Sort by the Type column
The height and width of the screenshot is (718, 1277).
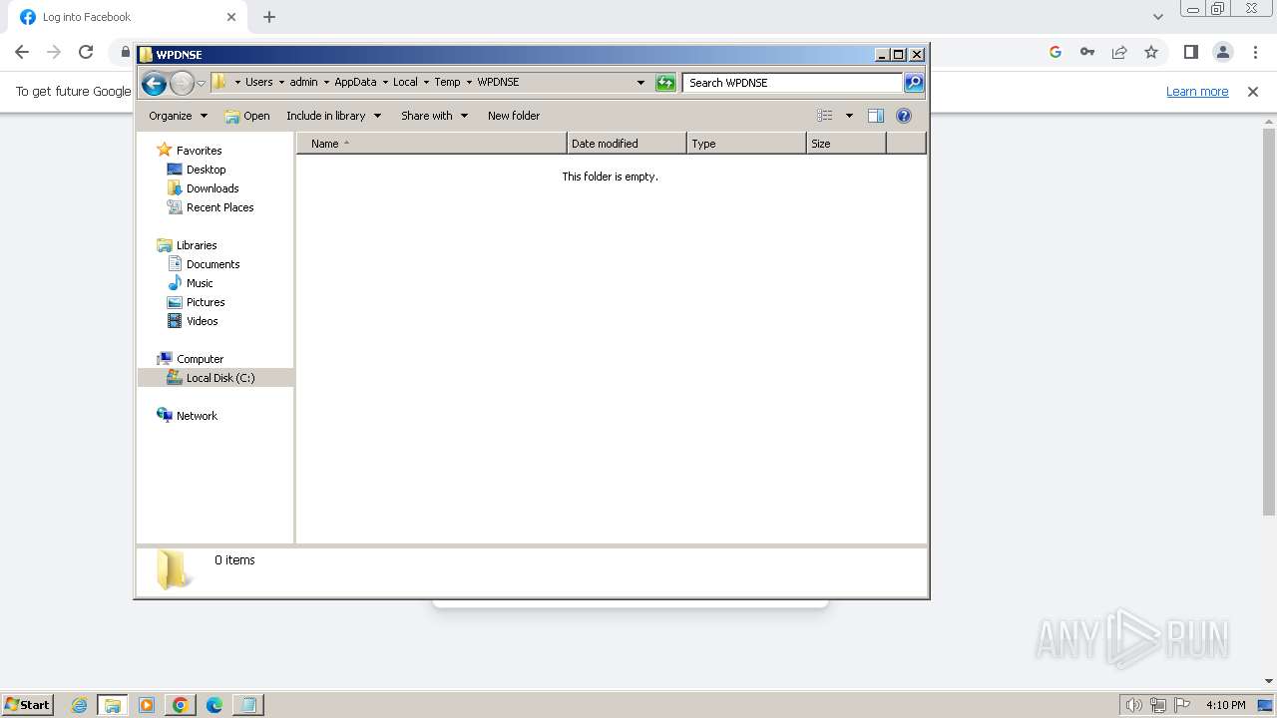pos(746,144)
